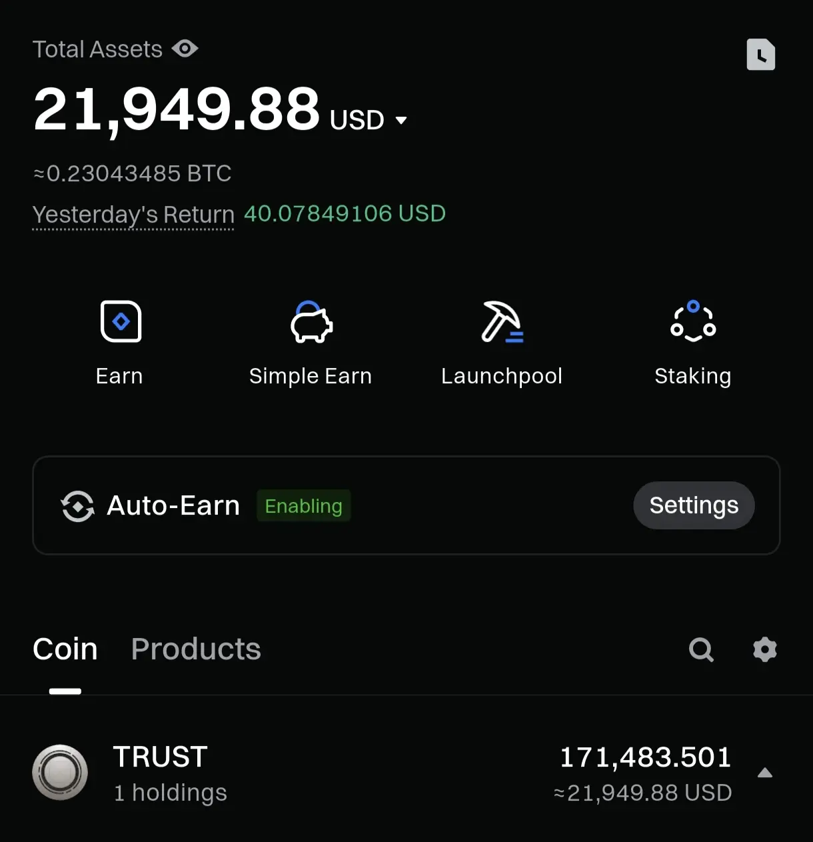Image resolution: width=813 pixels, height=842 pixels.
Task: Open Auto-Earn Settings button
Action: [694, 505]
